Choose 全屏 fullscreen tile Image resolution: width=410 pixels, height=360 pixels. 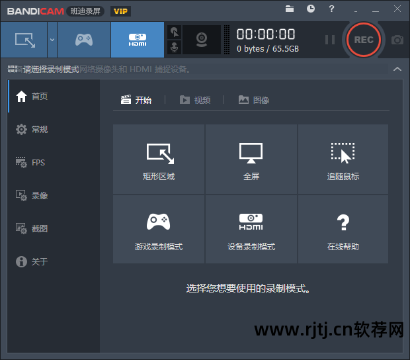(x=251, y=159)
